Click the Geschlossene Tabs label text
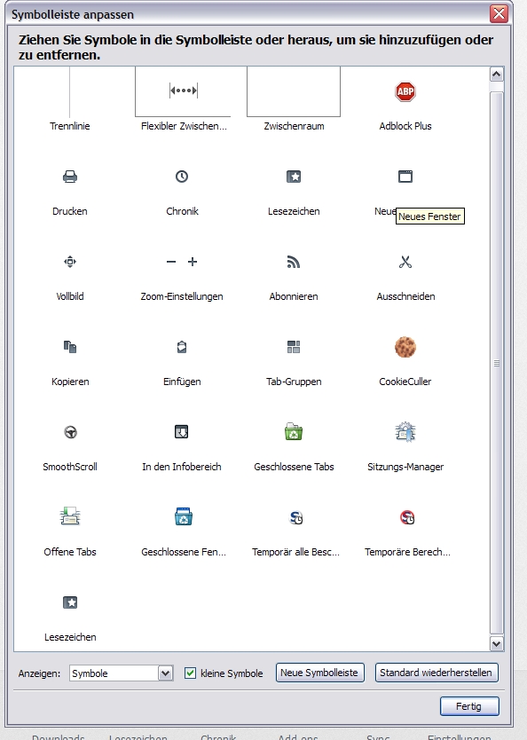Viewport: 527px width, 740px height. pos(294,467)
